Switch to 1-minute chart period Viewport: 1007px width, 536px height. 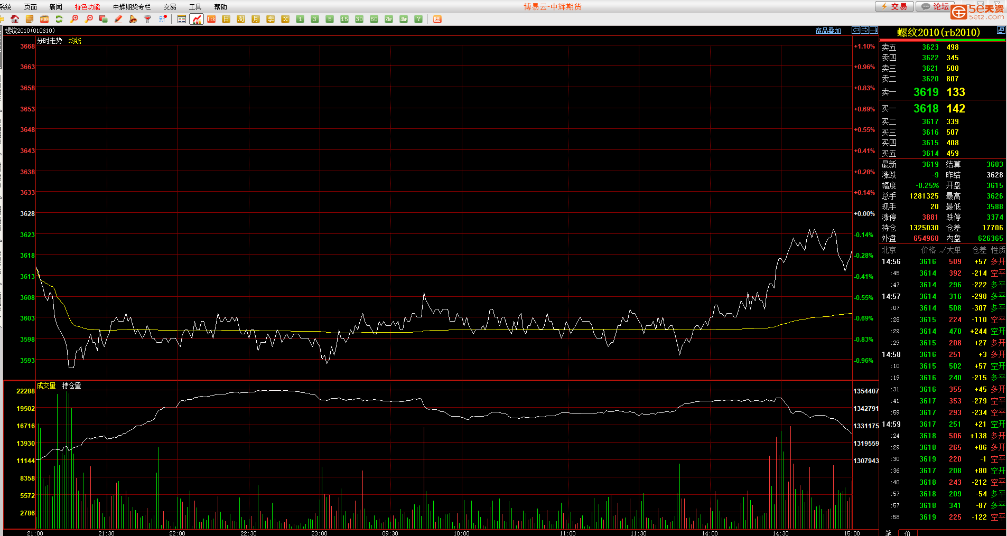[300, 19]
